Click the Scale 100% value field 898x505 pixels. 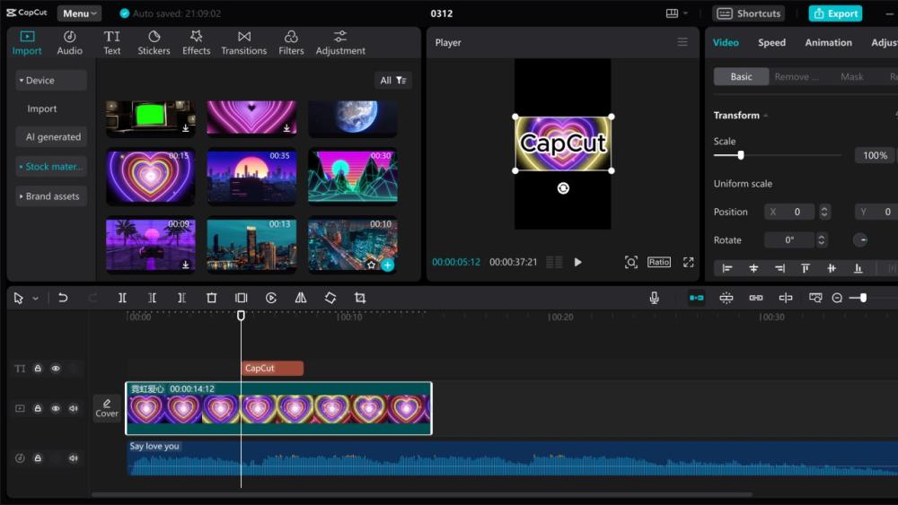pyautogui.click(x=875, y=155)
